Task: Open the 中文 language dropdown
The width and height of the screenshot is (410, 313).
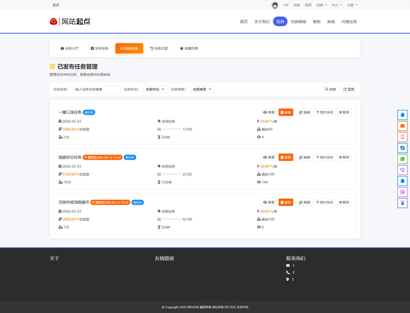Action: click(336, 5)
